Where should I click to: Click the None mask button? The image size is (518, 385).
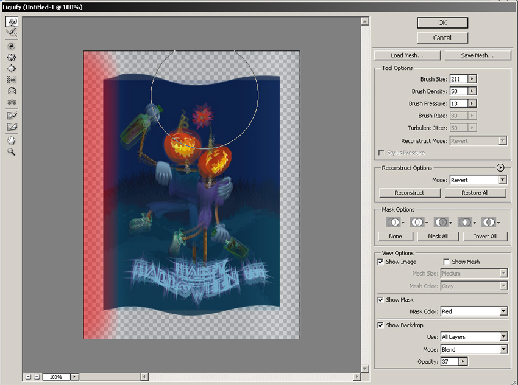point(396,237)
